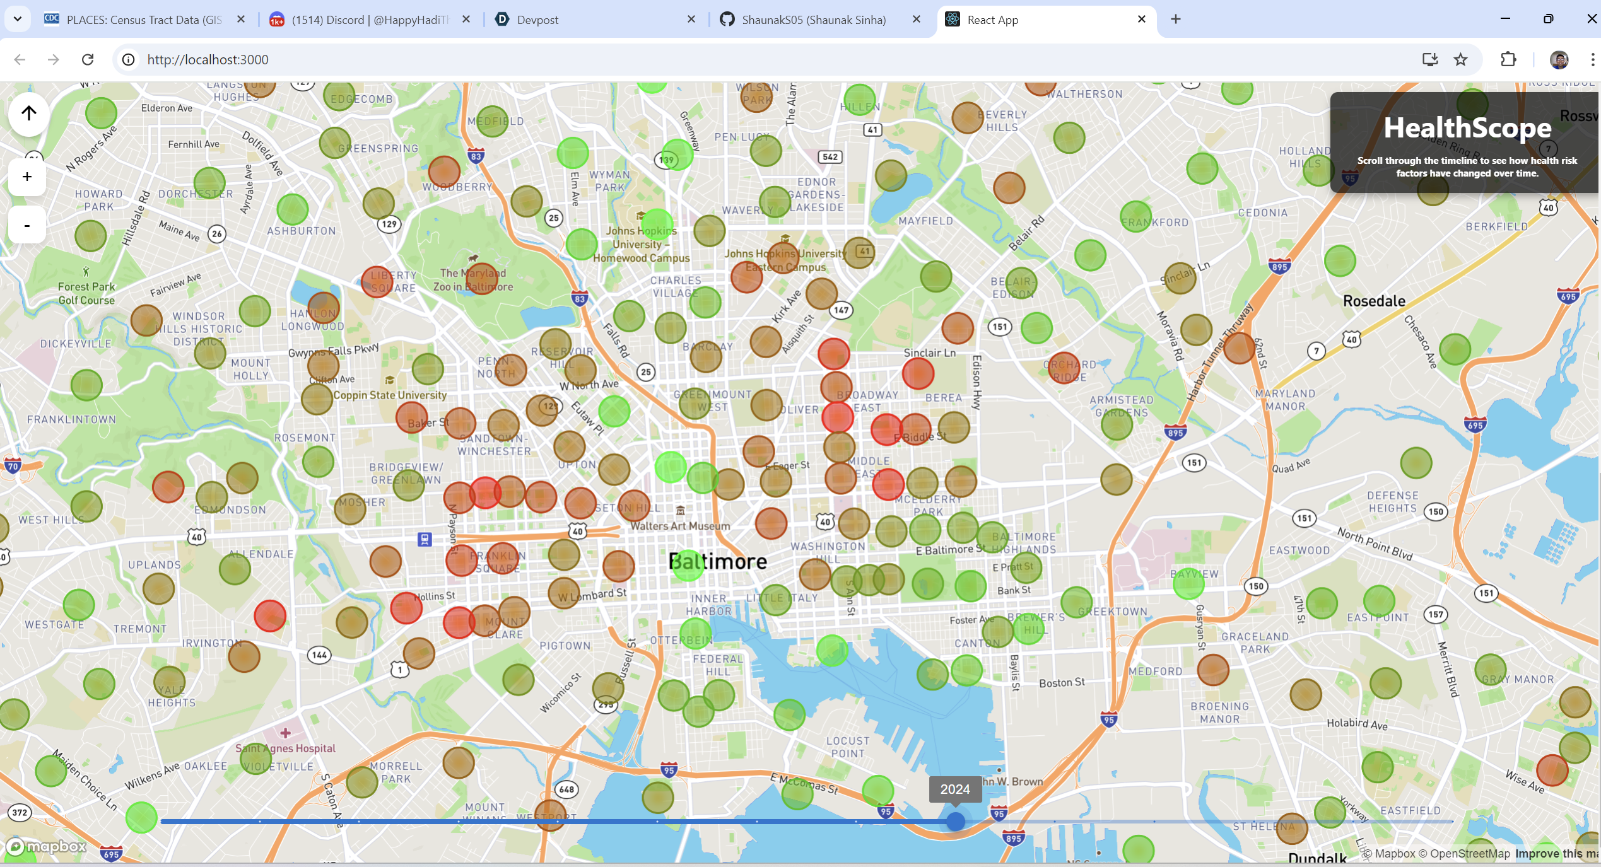
Task: Click the timeline slider handle at 2024
Action: point(956,821)
